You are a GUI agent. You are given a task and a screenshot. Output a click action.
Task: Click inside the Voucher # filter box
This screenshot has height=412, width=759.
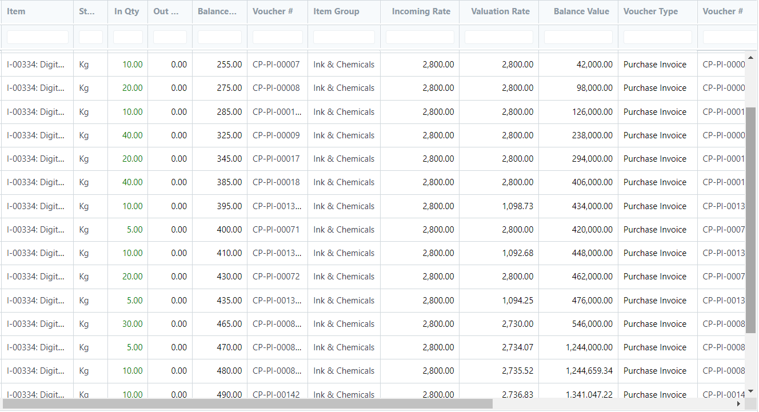click(277, 37)
